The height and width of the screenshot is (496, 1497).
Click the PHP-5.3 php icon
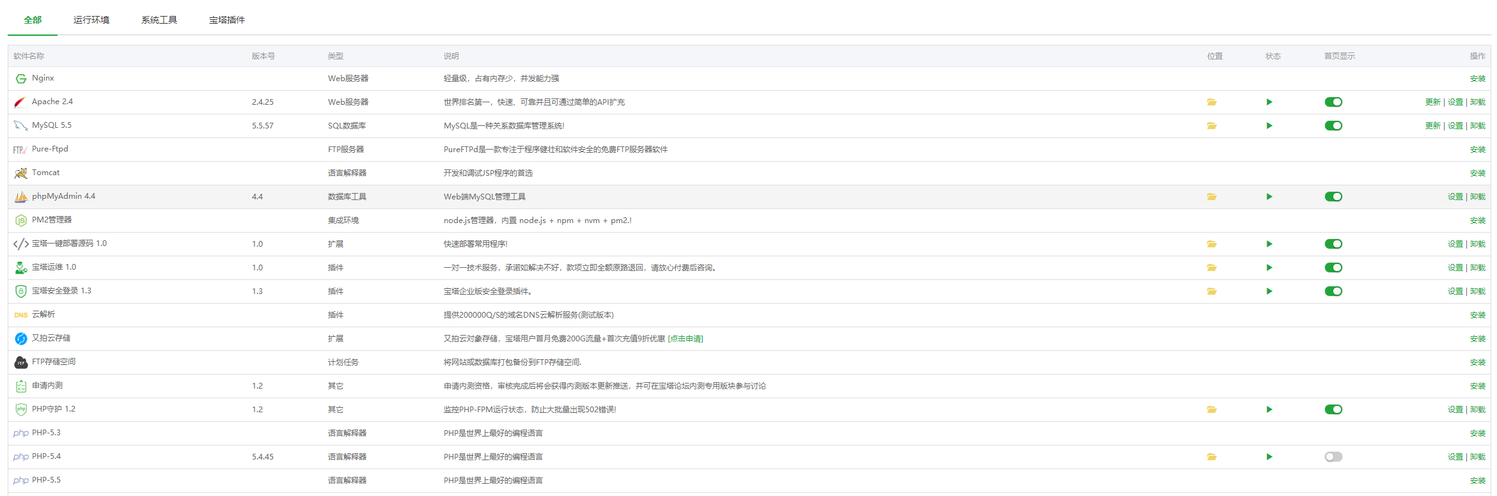(x=21, y=433)
